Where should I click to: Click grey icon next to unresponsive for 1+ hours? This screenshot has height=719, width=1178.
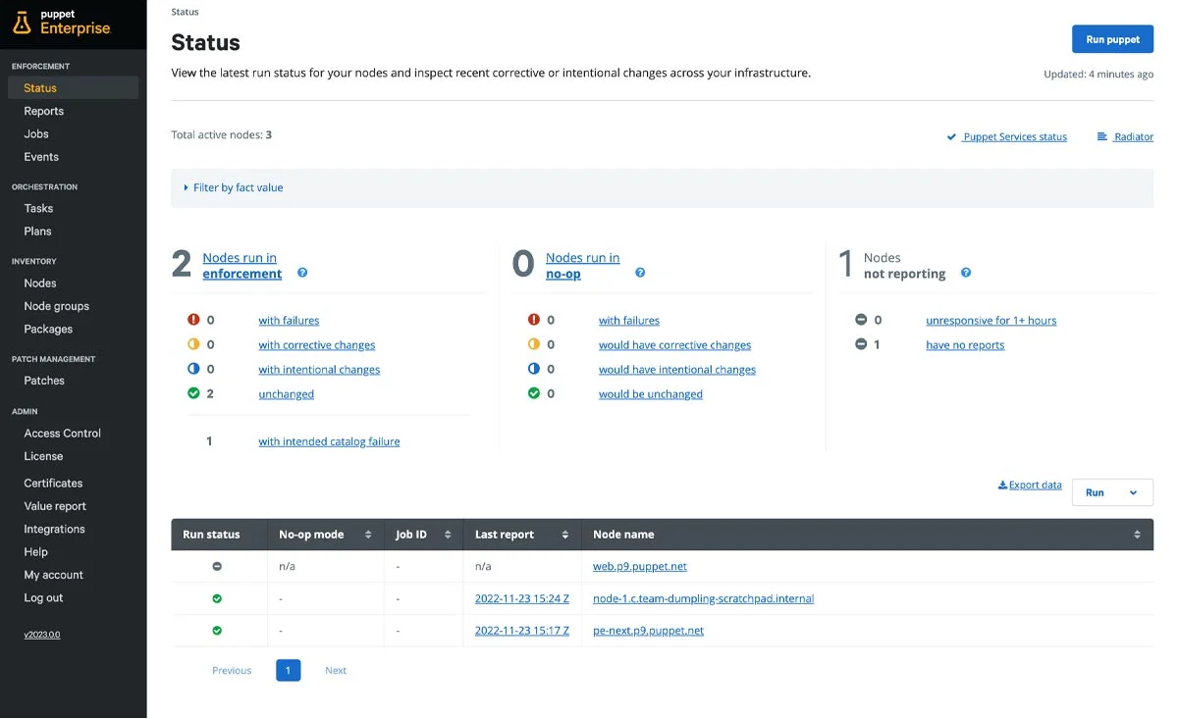(x=861, y=320)
